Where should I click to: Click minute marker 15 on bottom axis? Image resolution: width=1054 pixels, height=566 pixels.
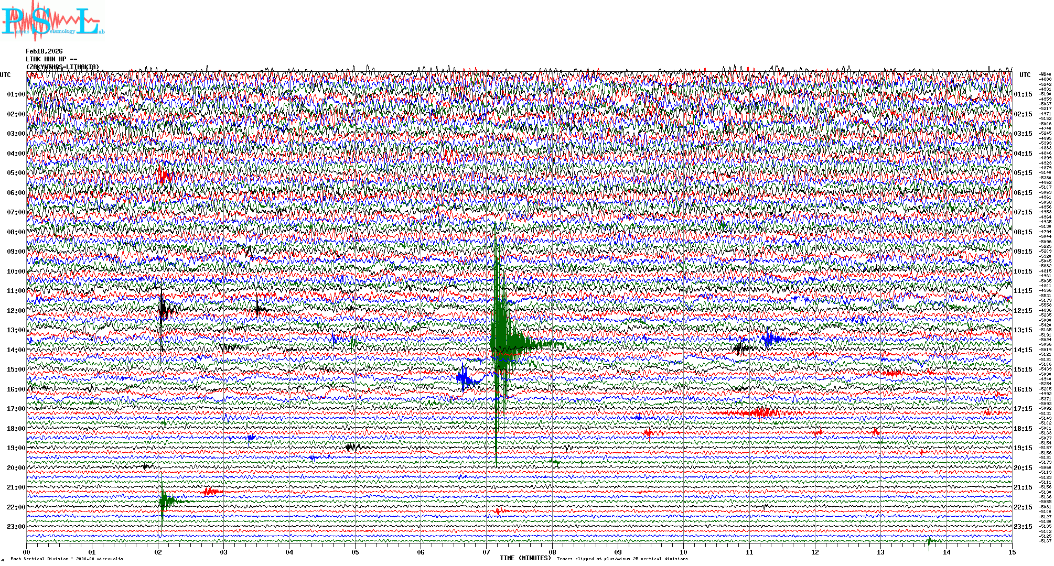pos(1012,552)
